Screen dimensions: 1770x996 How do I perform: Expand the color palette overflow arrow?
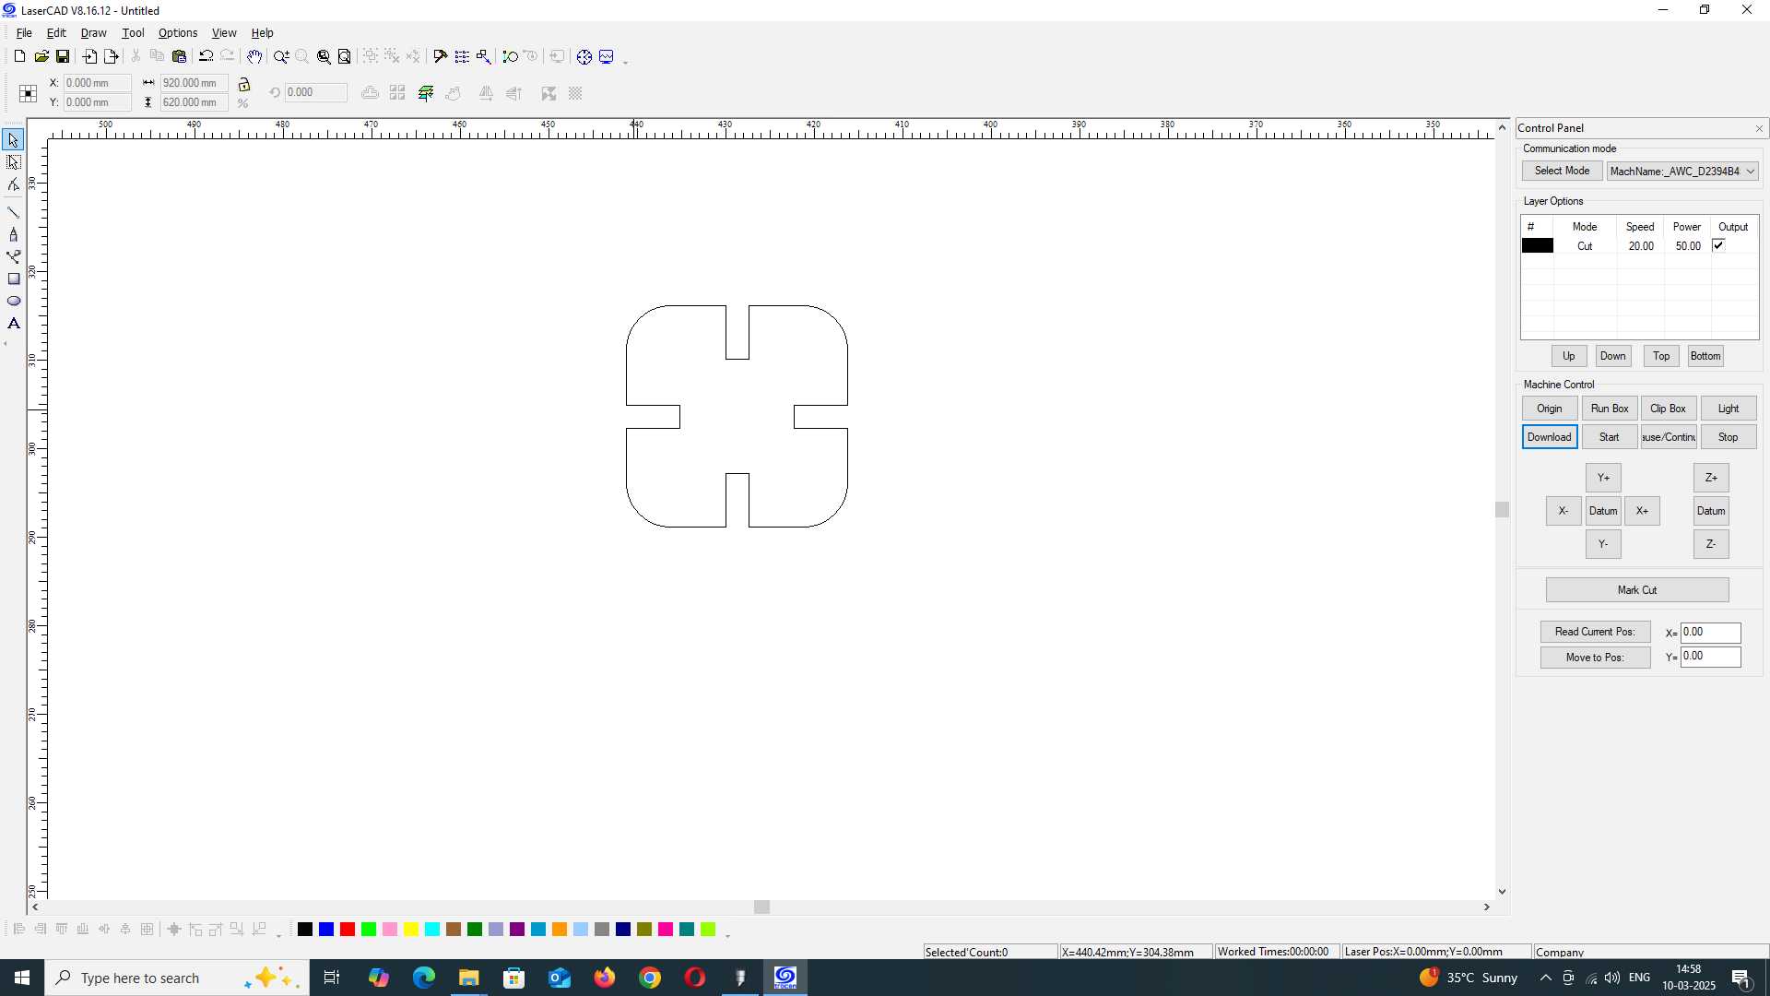pyautogui.click(x=728, y=935)
